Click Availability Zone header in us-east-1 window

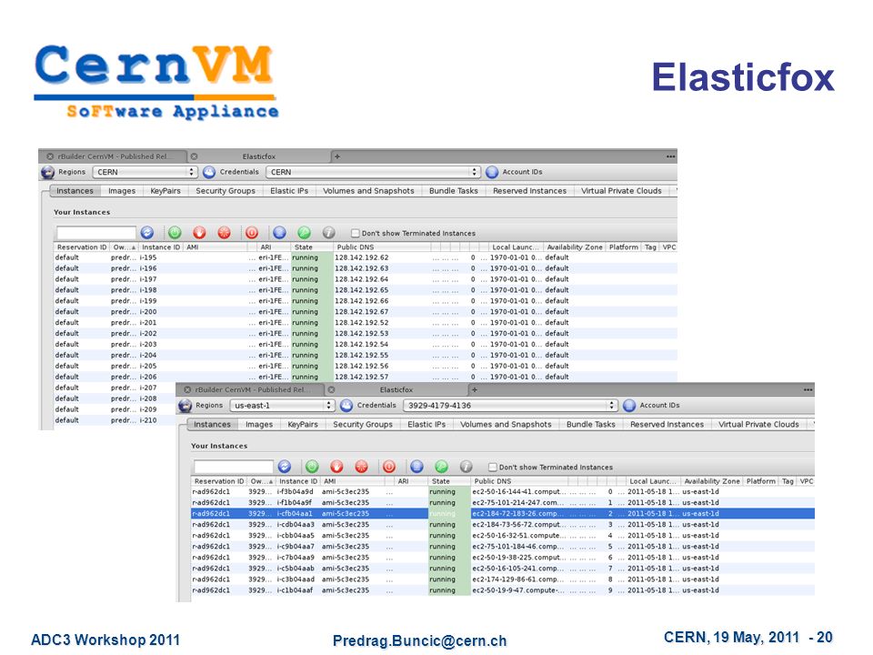click(x=712, y=481)
